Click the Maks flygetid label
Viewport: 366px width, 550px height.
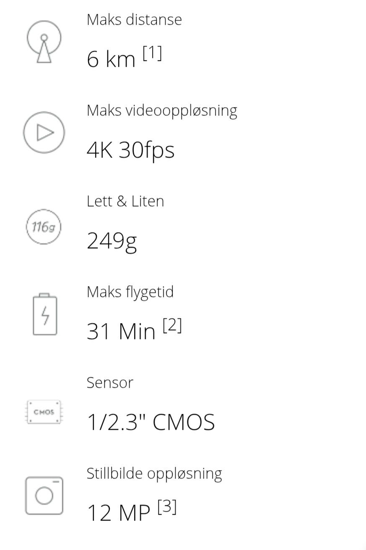130,292
